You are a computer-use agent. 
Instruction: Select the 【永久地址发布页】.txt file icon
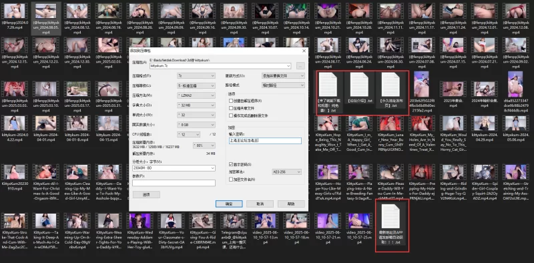click(390, 85)
